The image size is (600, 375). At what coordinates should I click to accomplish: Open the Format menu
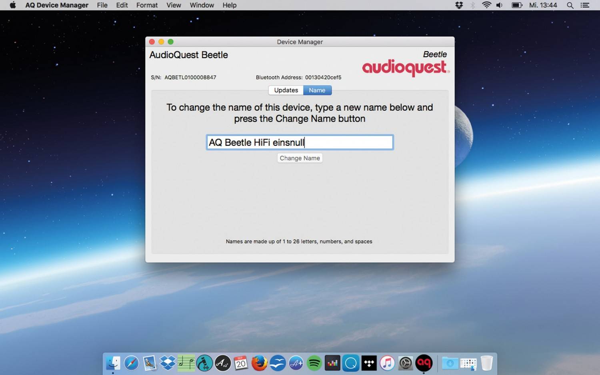[147, 5]
